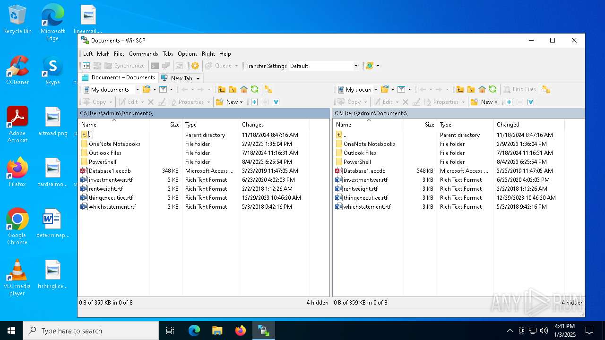Screen dimensions: 605x340
Task: Go to parent directory in the left panel
Action: 222,89
